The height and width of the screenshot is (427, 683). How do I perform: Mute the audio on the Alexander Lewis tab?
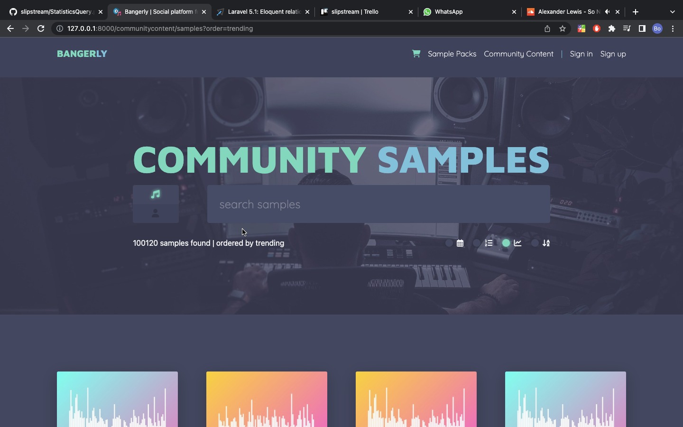tap(607, 12)
